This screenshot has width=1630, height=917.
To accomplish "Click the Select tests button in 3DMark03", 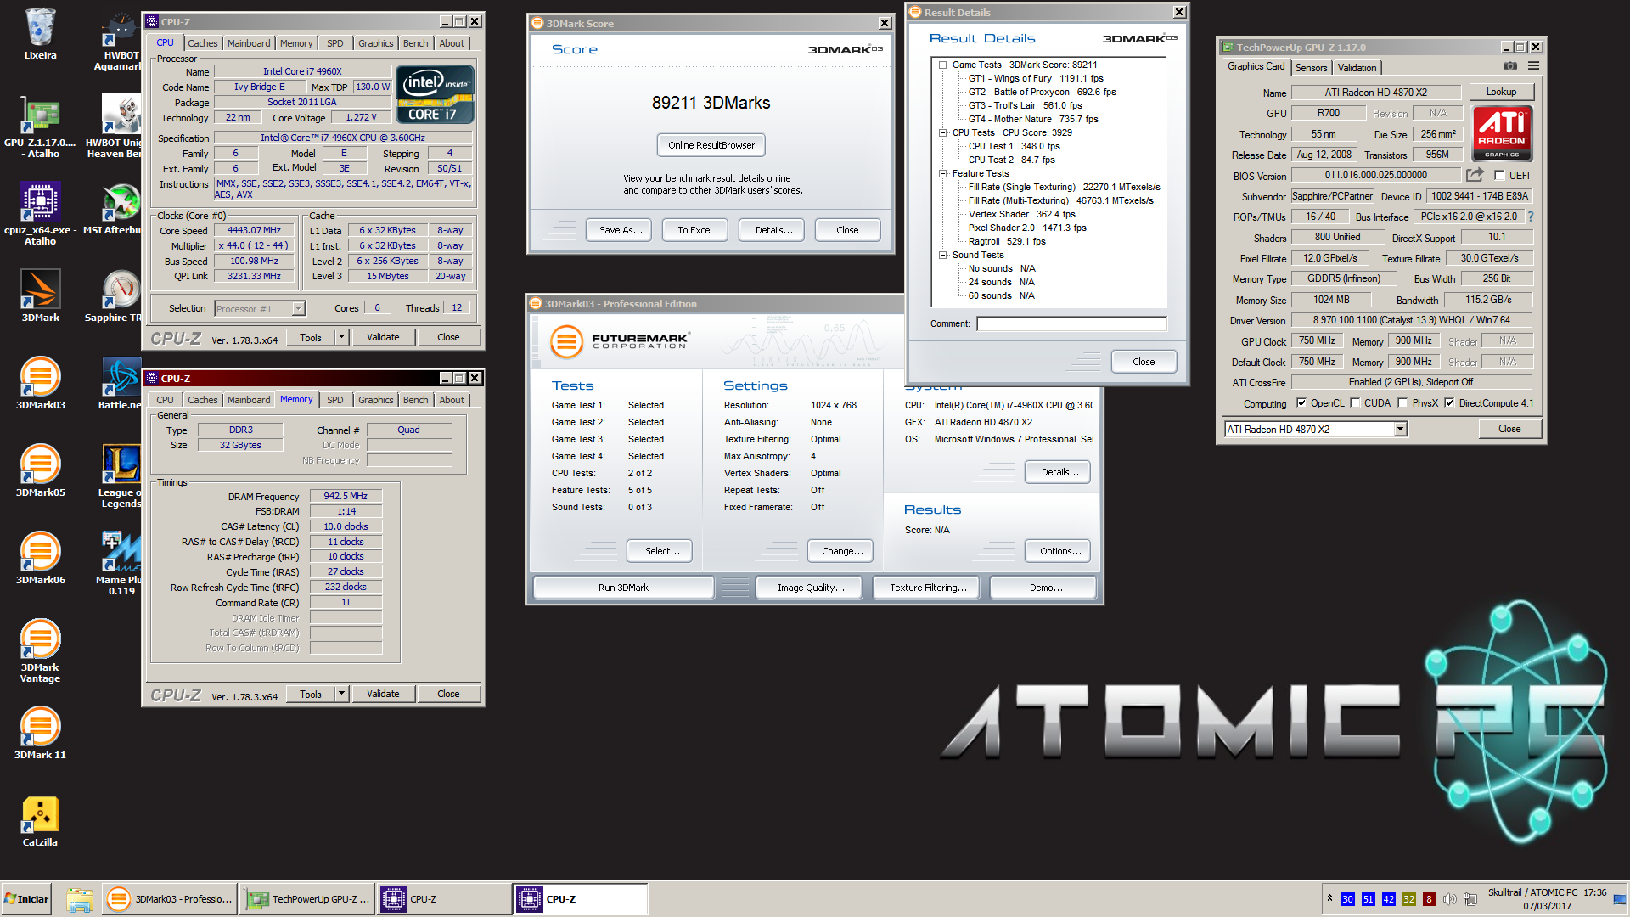I will 661,551.
